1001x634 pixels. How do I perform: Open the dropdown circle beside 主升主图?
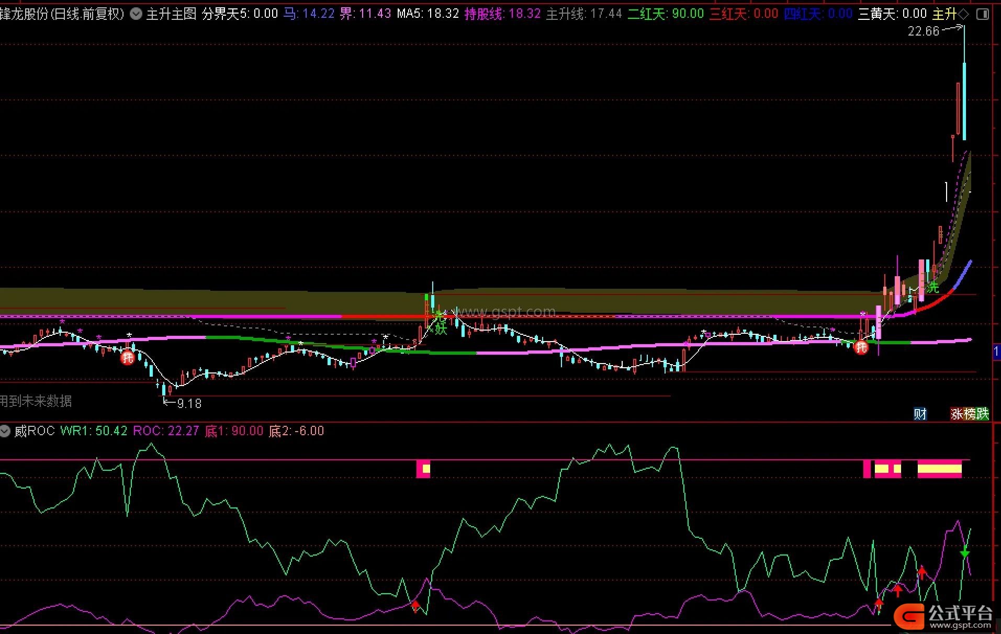pos(136,14)
